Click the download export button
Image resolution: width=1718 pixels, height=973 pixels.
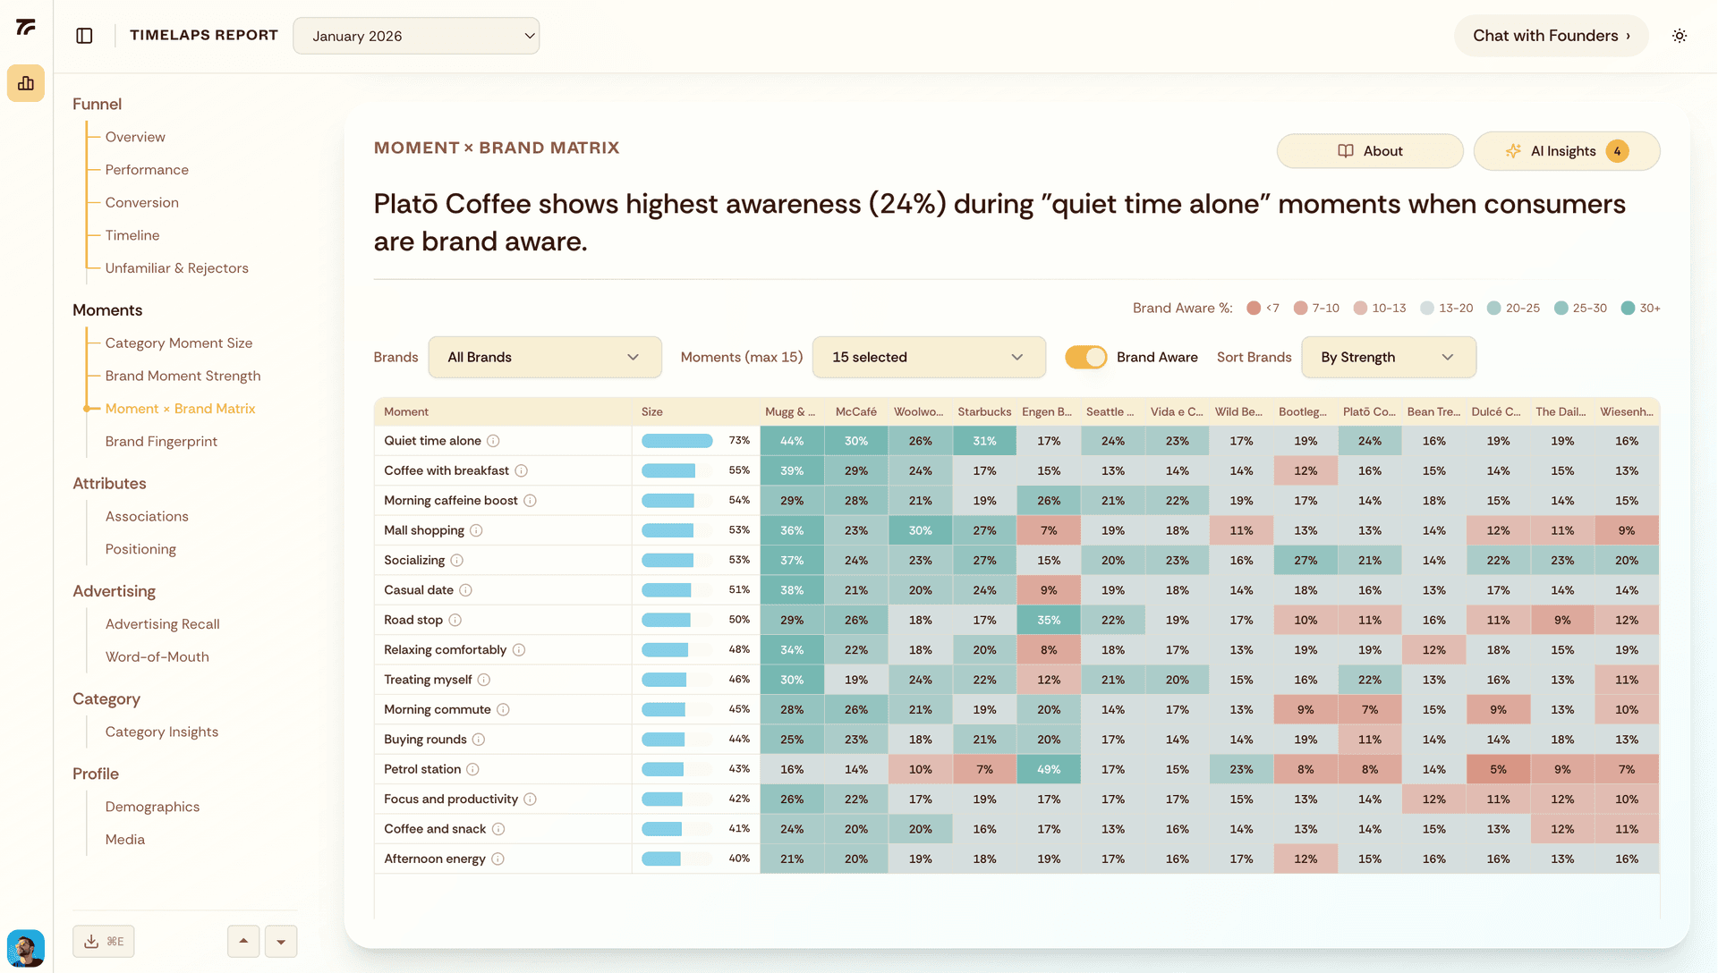(104, 941)
